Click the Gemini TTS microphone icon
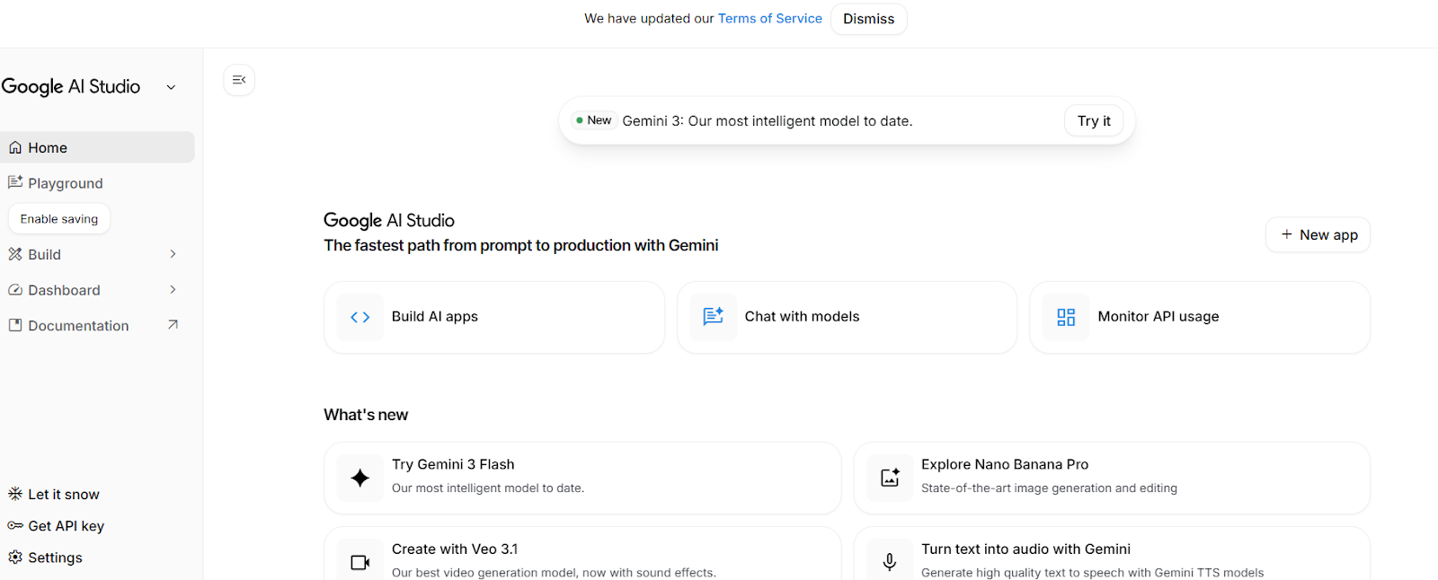Screen dimensions: 1438x580 [889, 561]
